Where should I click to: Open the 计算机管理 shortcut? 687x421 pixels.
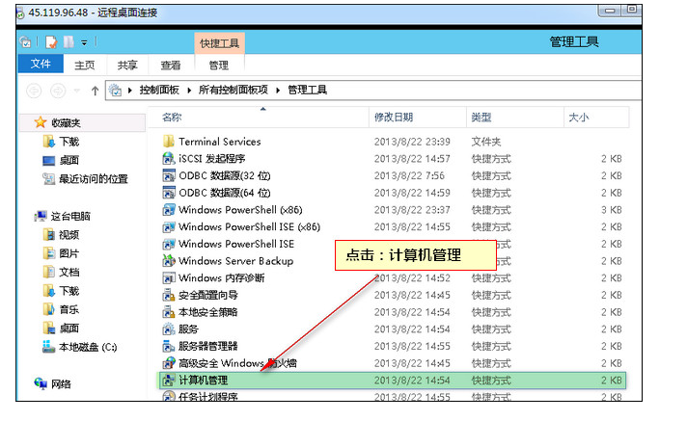(203, 381)
